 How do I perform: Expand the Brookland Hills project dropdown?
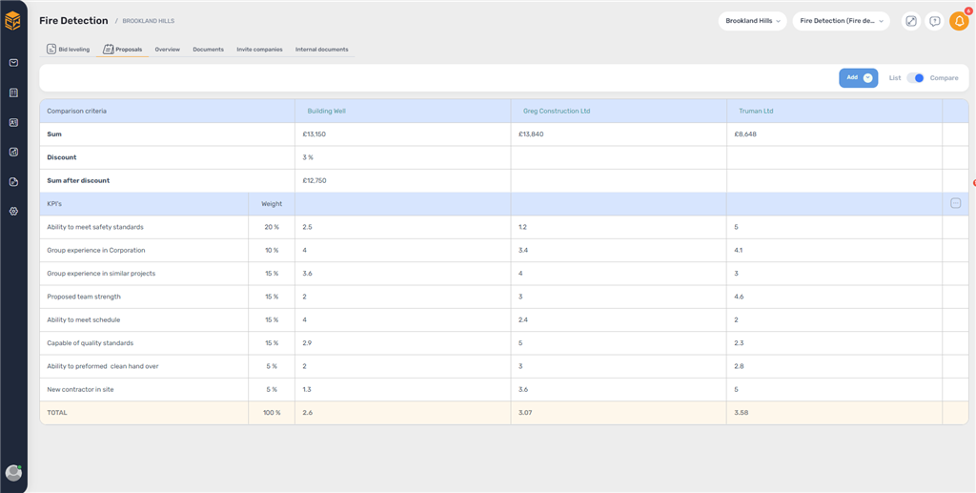[x=752, y=21]
